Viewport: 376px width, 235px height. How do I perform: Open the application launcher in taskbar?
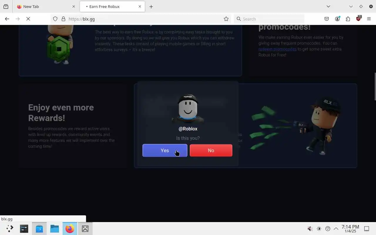tap(10, 229)
